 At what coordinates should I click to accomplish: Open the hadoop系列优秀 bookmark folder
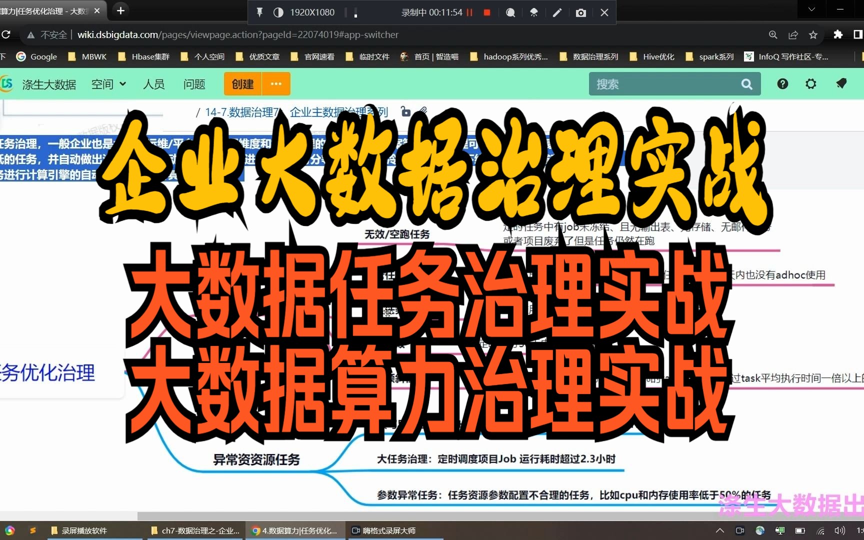point(509,56)
